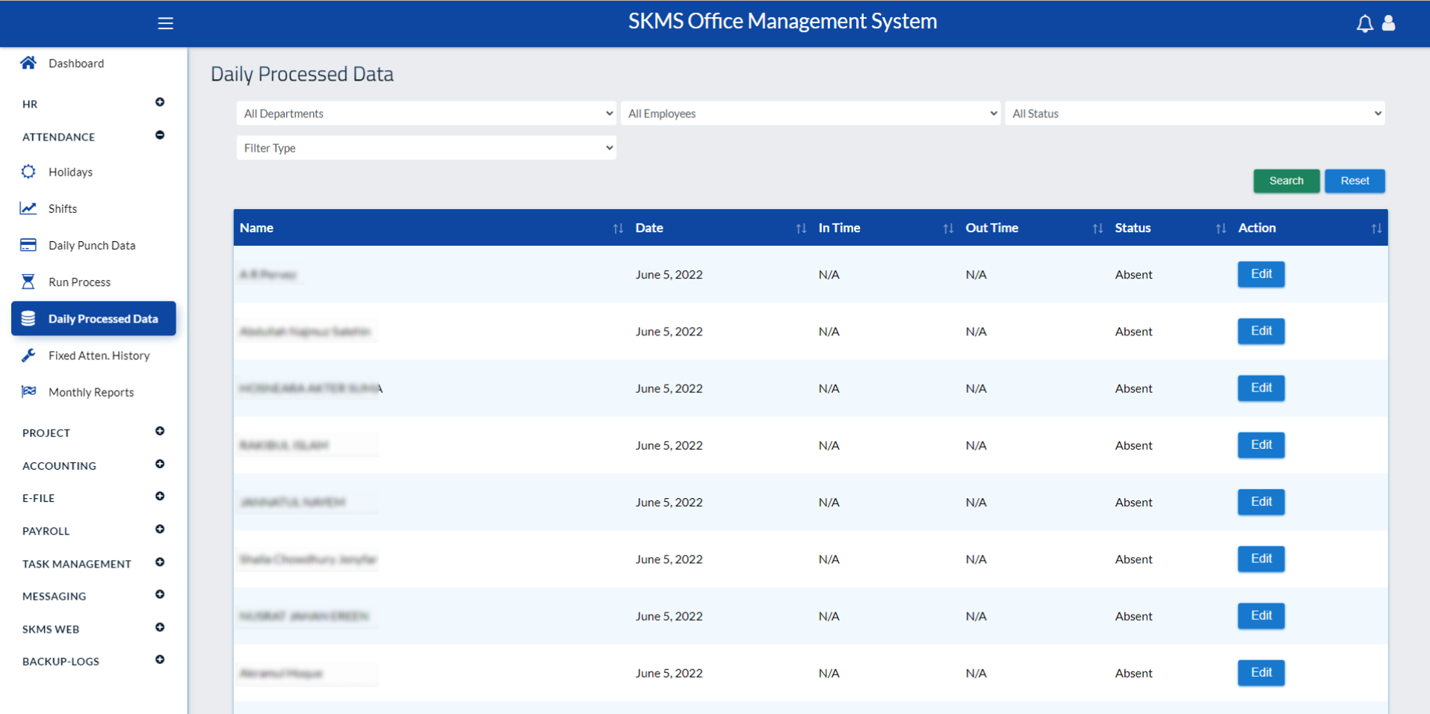Open the user profile icon

pos(1388,23)
